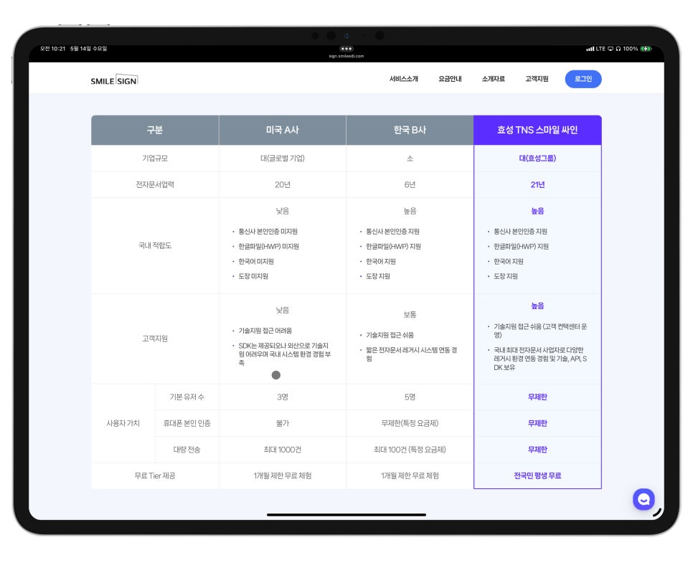The image size is (693, 563).
Task: Click the sign.smileedi.com address text
Action: [346, 56]
